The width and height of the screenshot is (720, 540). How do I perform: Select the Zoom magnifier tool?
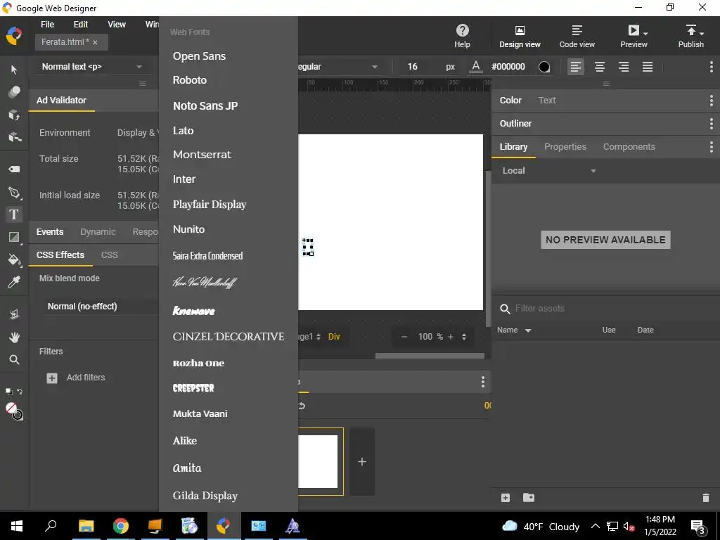pos(14,359)
